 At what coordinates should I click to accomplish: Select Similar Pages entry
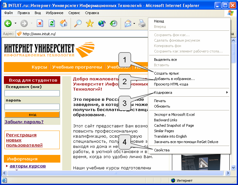pos(189,131)
